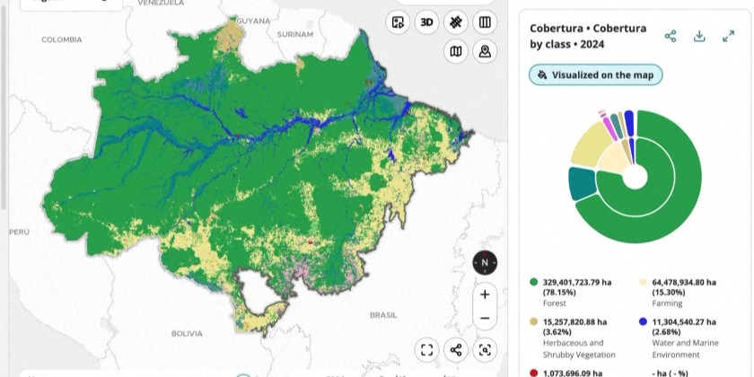Open the split-screen comparison tool

point(485,22)
